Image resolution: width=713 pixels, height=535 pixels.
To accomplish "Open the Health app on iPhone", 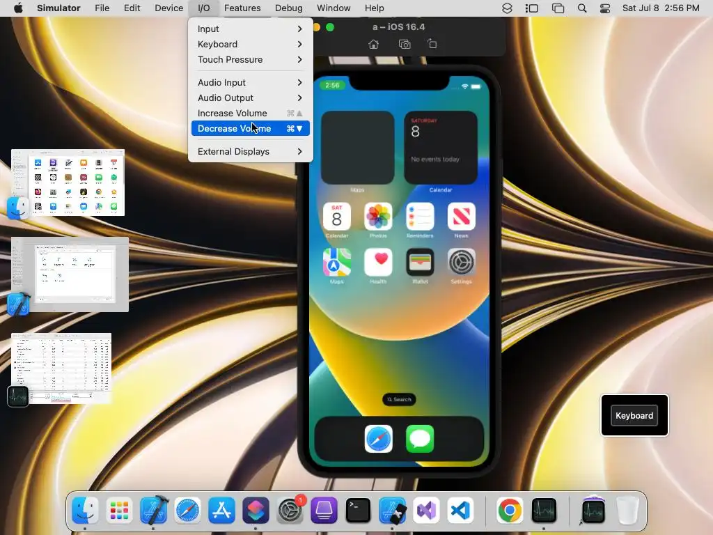I will (378, 263).
